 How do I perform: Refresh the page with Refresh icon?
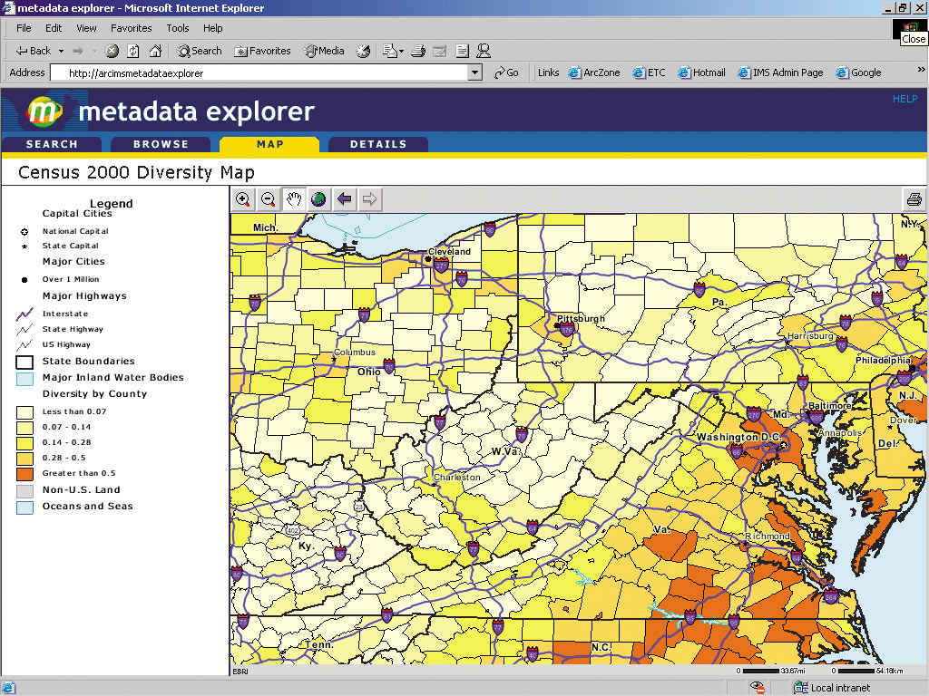(133, 51)
